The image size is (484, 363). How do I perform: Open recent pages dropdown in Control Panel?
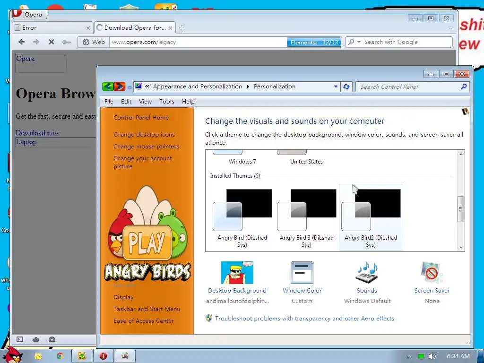click(130, 87)
